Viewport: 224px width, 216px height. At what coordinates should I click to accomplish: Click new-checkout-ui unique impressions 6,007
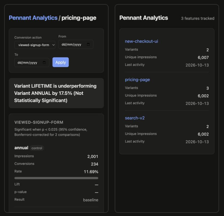coord(203,57)
